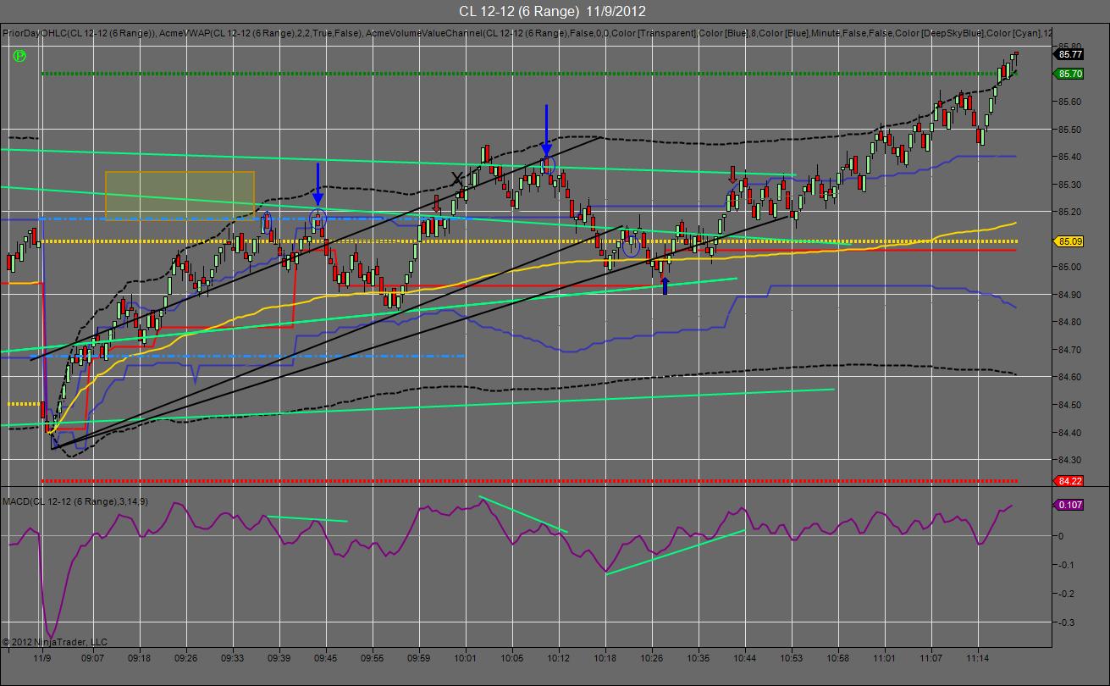This screenshot has height=686, width=1110.
Task: Click the 10:05 time axis label
Action: (511, 657)
